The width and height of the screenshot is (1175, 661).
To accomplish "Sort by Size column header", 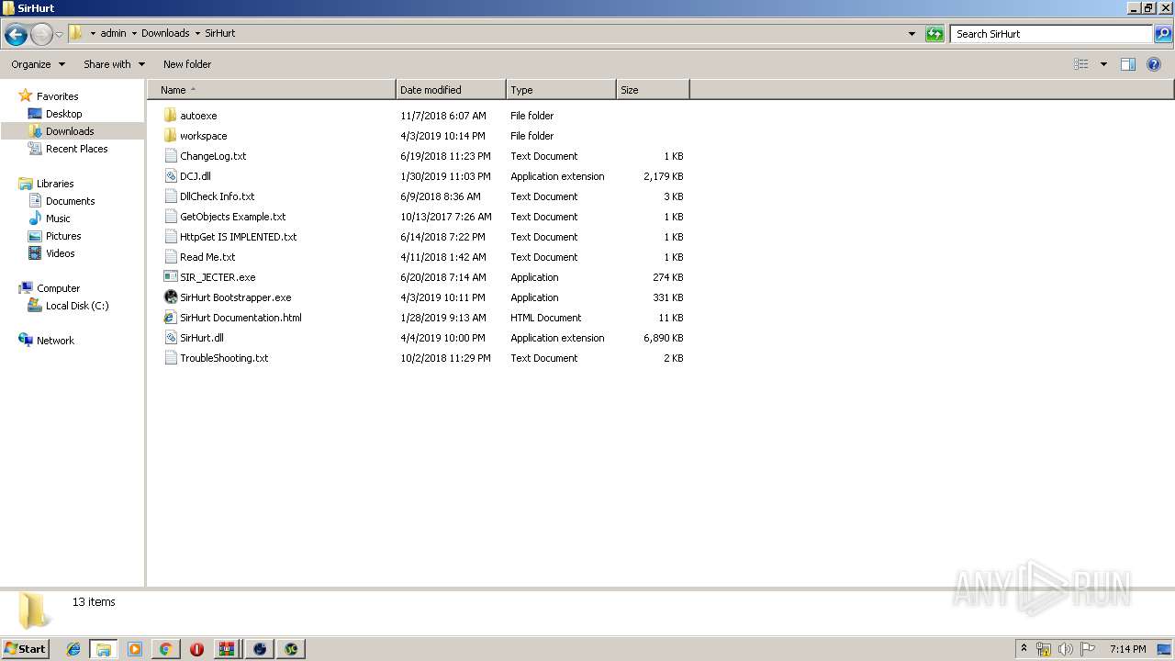I will 653,90.
